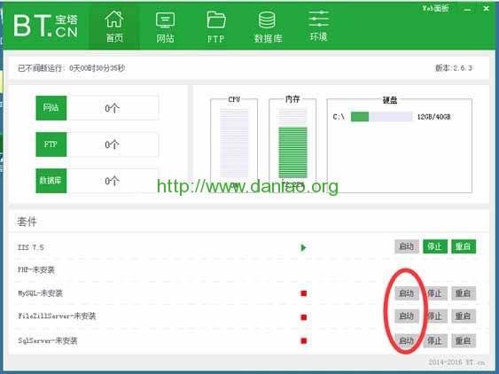Close the BT panel window

486,9
